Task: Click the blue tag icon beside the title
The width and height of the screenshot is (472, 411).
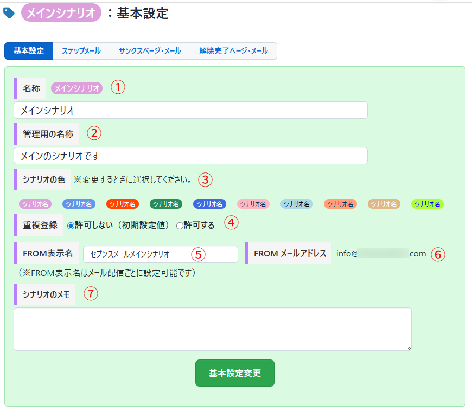Action: (x=9, y=13)
